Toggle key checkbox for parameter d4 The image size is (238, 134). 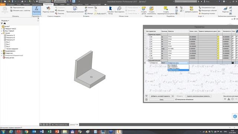click(232, 46)
